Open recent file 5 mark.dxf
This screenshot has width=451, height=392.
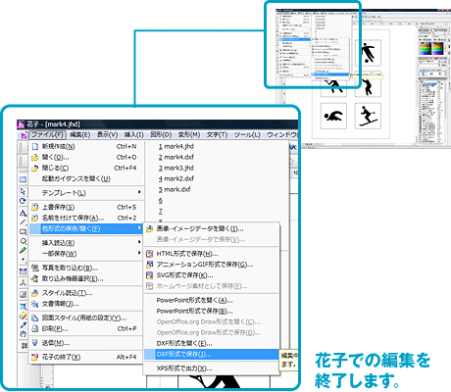click(175, 189)
